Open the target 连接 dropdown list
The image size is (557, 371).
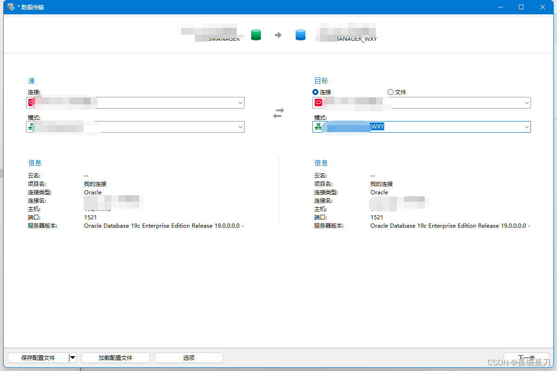[527, 102]
